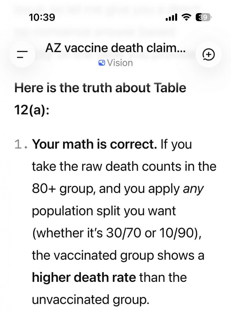This screenshot has height=312, width=231.
Task: Tap the Wi-Fi status icon
Action: coord(187,18)
